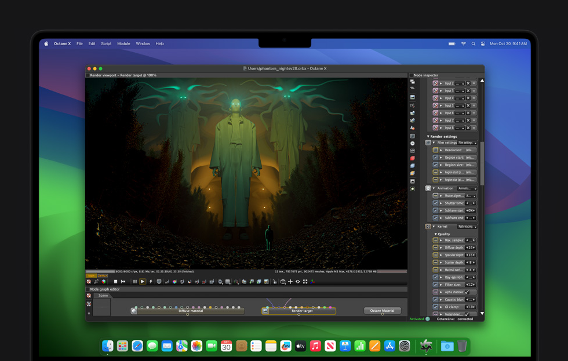Viewport: 568px width, 361px height.
Task: Remove Input 8 with its X button
Action: pyautogui.click(x=468, y=128)
